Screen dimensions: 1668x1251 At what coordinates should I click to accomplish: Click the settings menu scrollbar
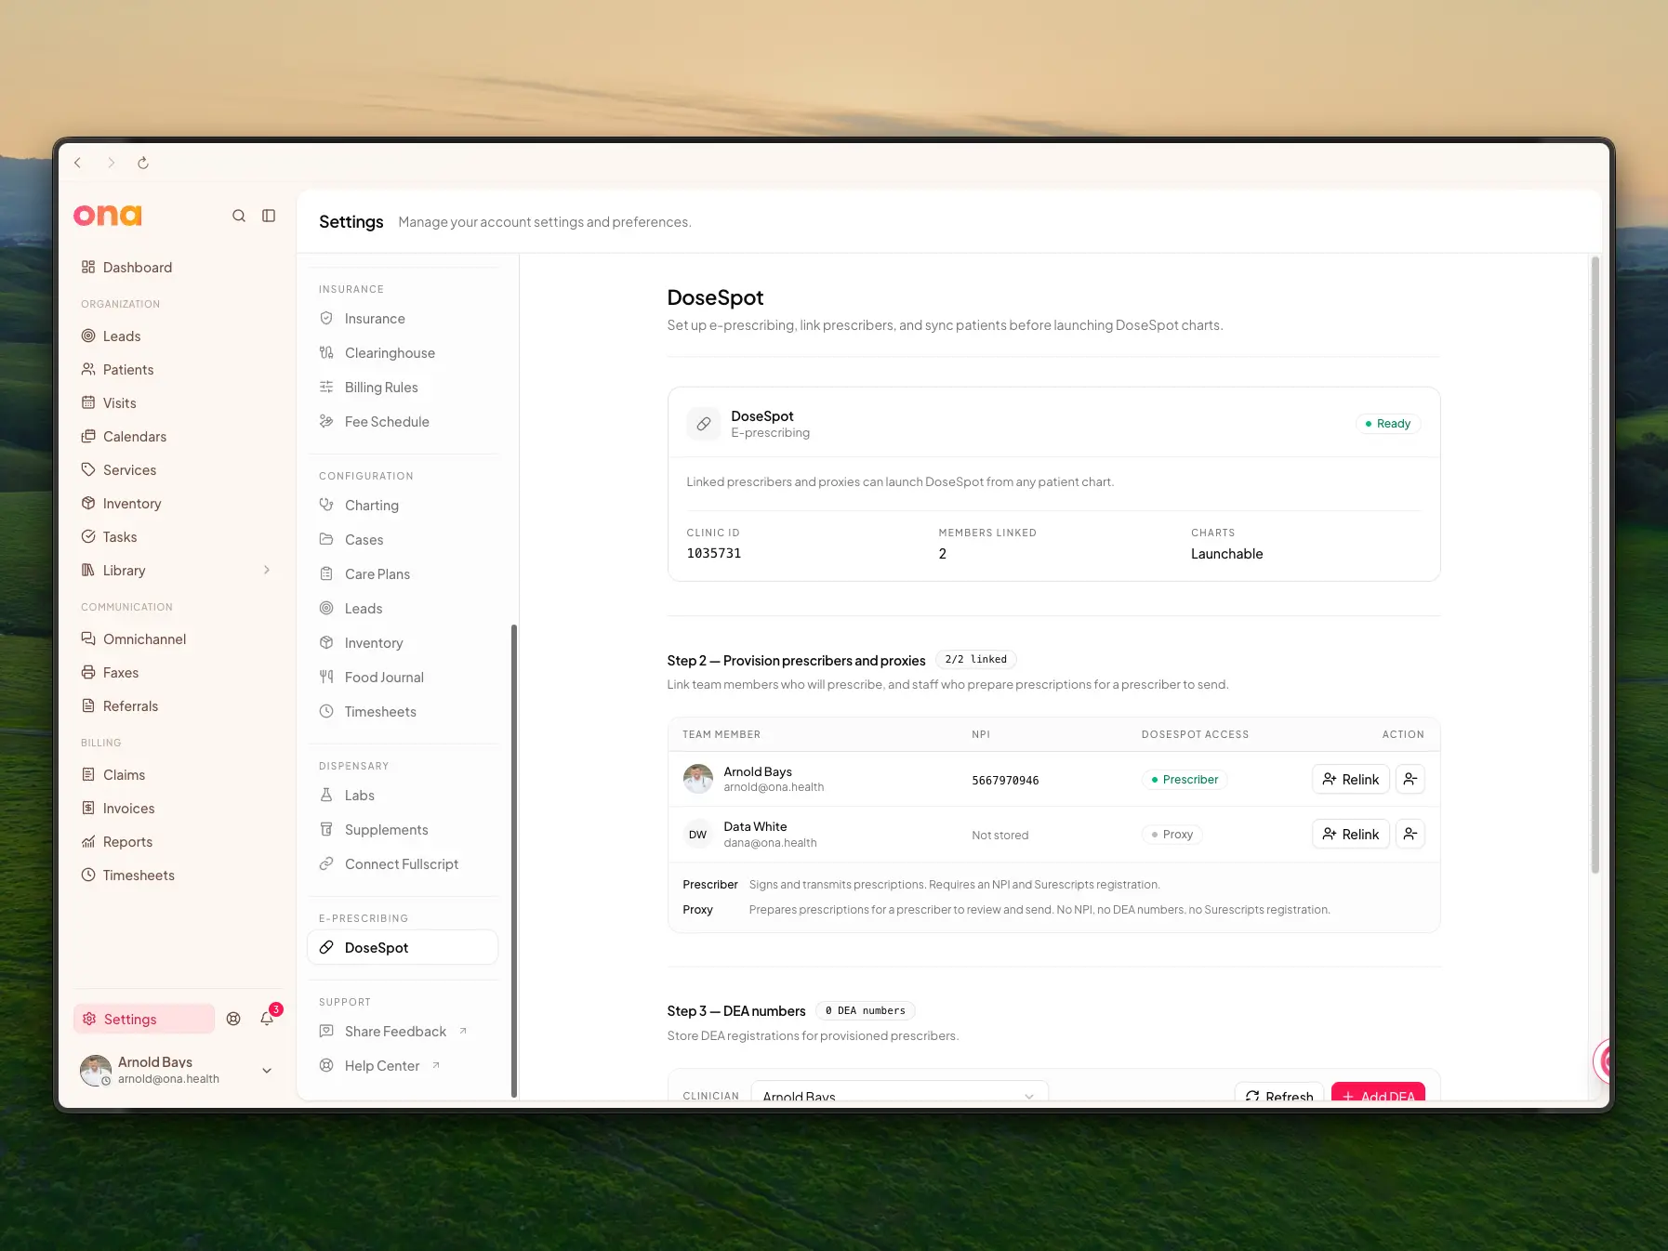(x=513, y=860)
